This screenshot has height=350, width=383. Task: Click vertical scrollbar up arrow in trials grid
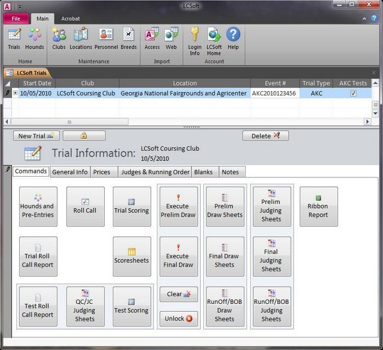click(375, 83)
